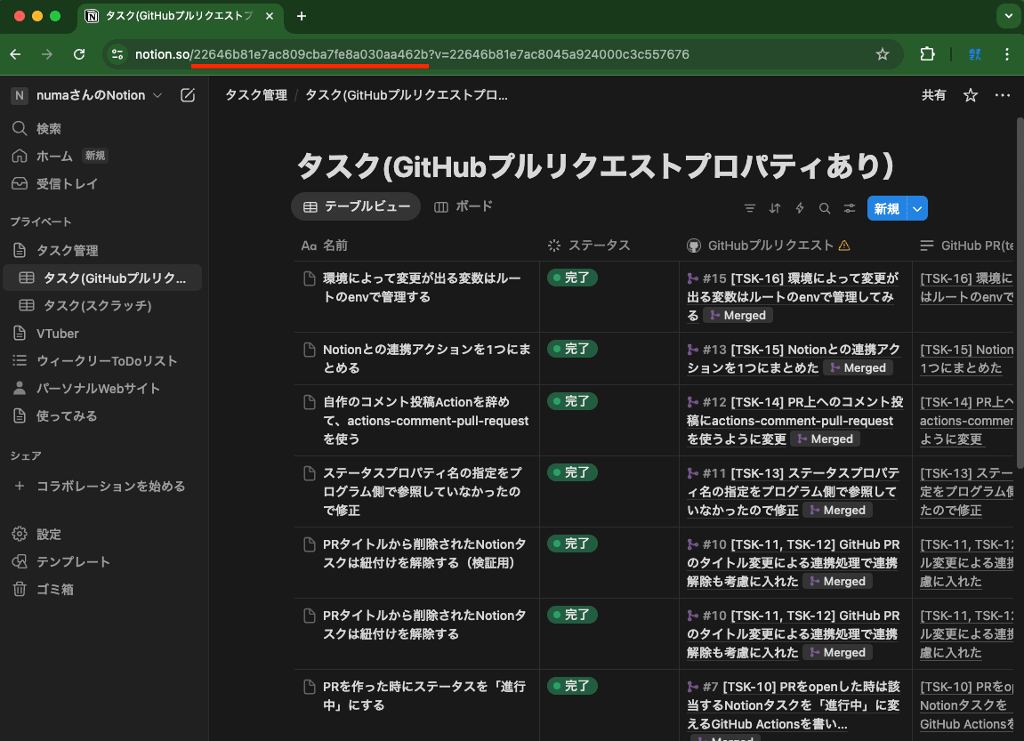
Task: Open Chrome three-dots menu
Action: 1006,54
